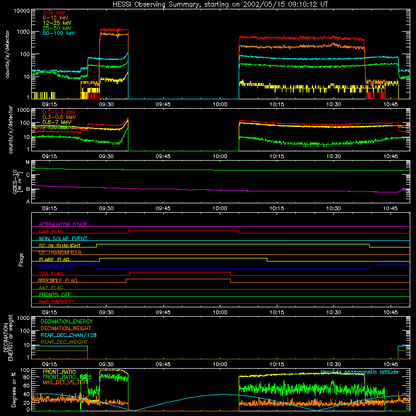
Task: Click the 80 tick on Degrees or % axis
Action: pos(27,376)
